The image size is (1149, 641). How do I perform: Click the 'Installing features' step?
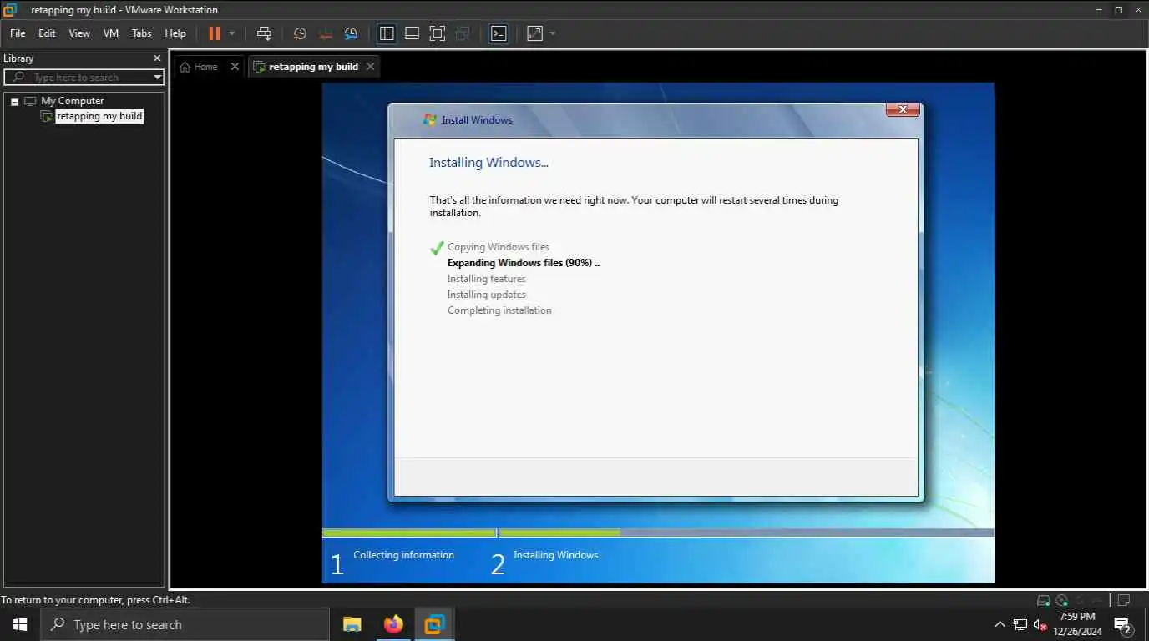486,279
